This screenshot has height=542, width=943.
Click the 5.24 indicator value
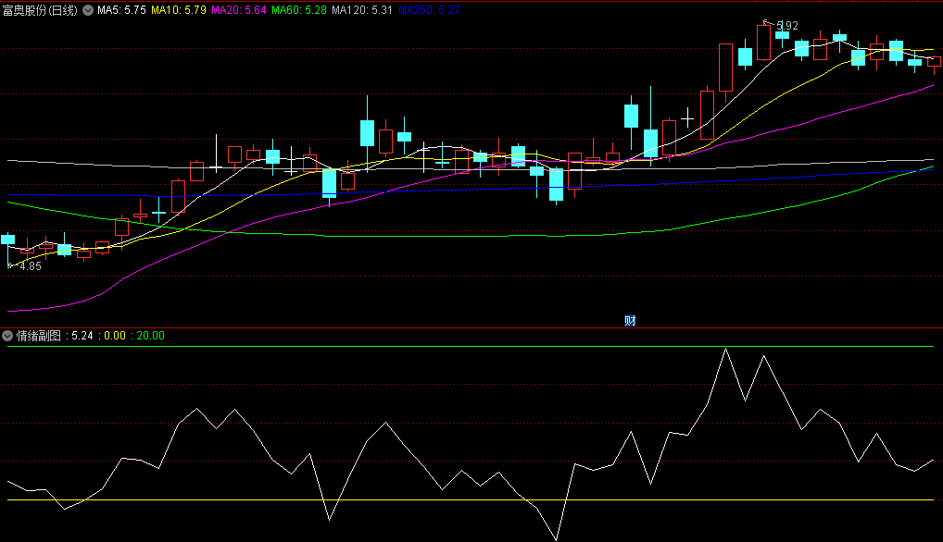82,336
